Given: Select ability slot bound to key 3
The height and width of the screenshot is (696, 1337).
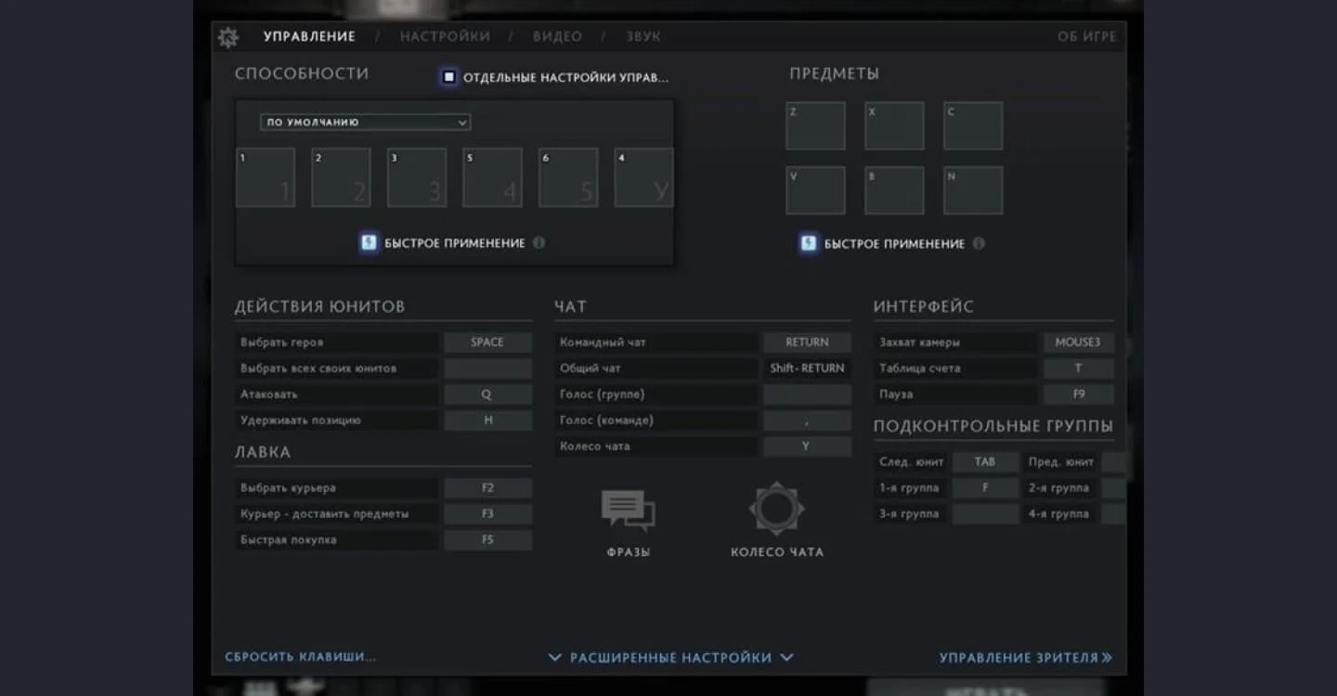Looking at the screenshot, I should point(417,177).
